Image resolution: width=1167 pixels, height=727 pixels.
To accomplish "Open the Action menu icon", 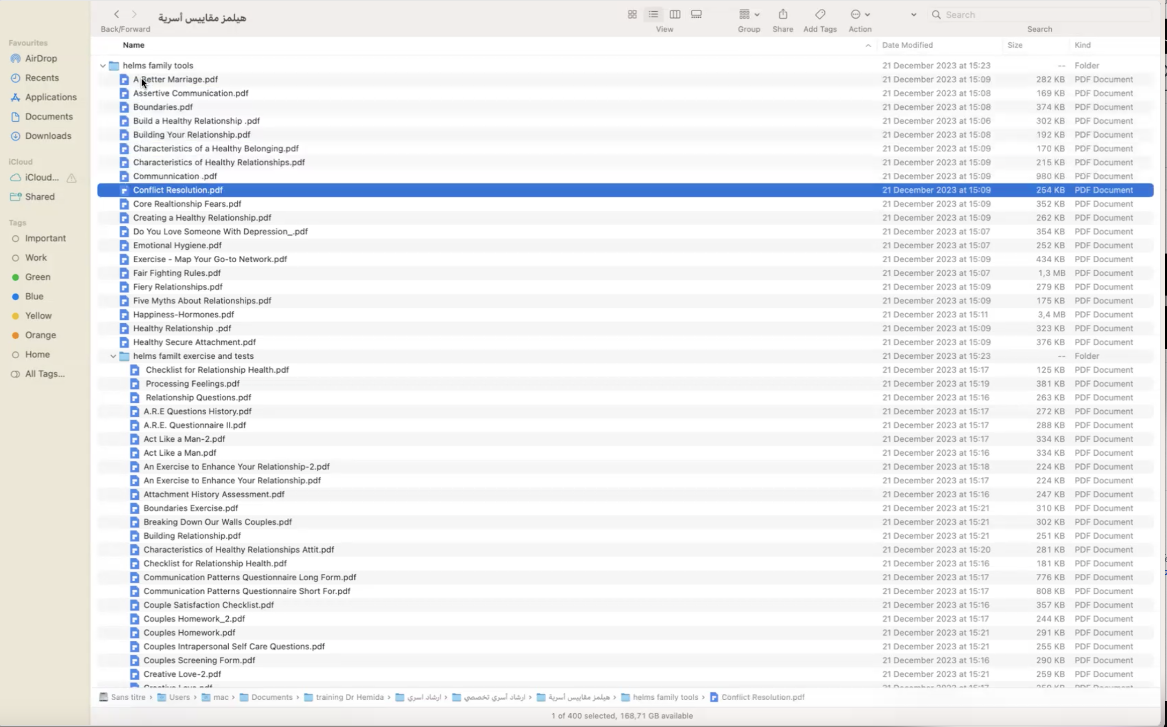I will (x=859, y=14).
